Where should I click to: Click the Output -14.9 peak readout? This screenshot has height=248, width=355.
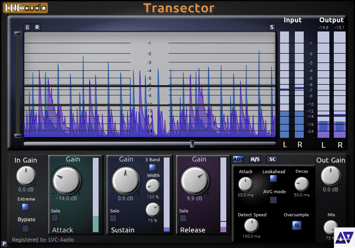323,28
